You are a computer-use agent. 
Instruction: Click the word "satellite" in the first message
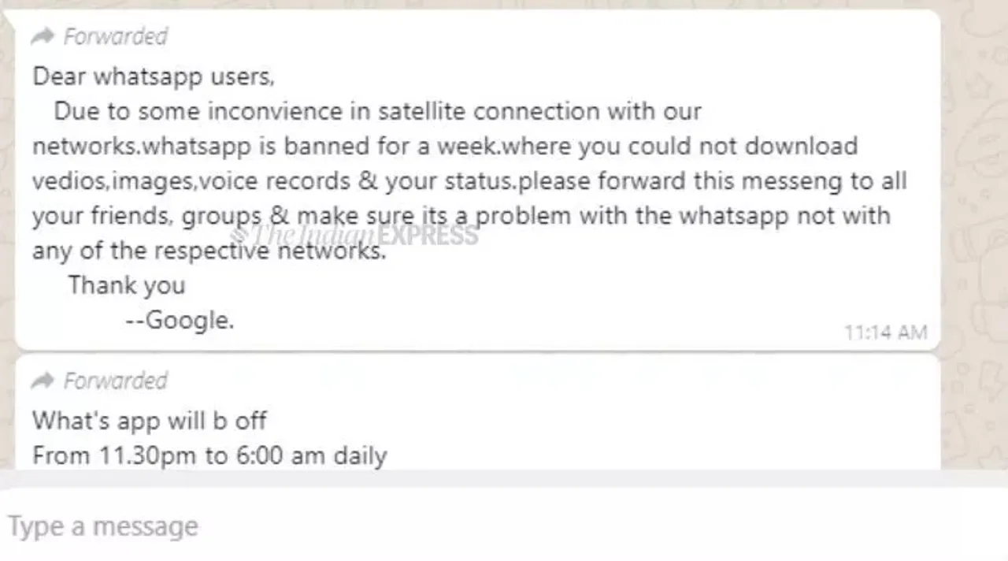coord(422,111)
